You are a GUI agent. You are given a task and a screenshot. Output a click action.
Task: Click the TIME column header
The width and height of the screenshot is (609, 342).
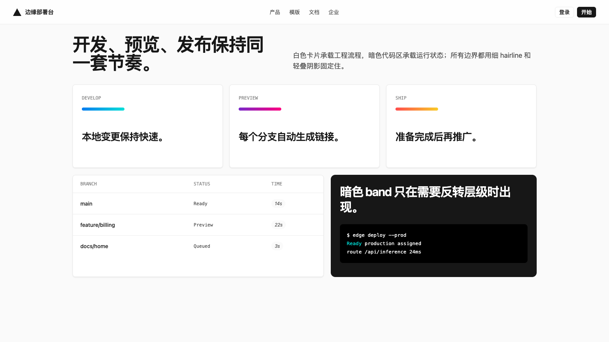coord(277,184)
